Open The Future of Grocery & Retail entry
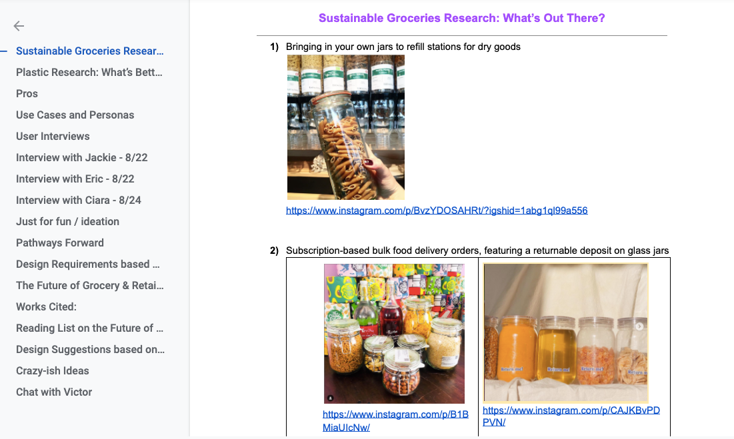The image size is (734, 439). click(90, 286)
